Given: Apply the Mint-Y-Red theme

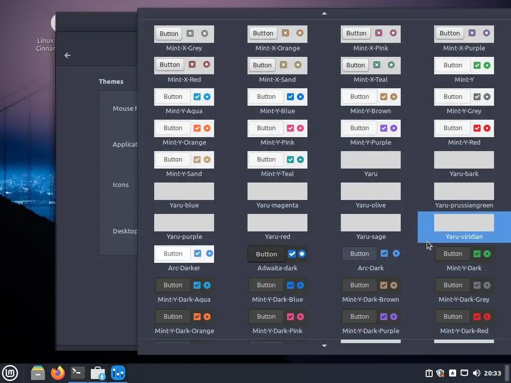Looking at the screenshot, I should pyautogui.click(x=464, y=133).
